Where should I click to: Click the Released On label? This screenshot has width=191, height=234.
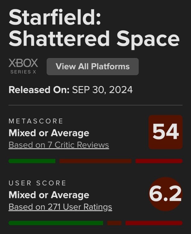point(39,90)
